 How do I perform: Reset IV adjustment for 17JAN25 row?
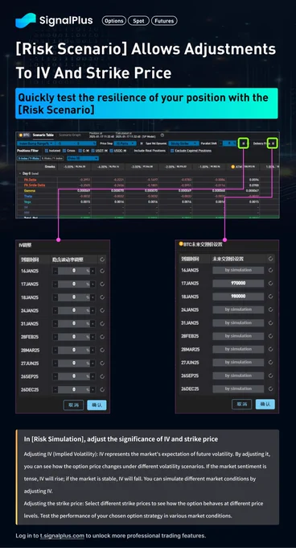pyautogui.click(x=102, y=284)
